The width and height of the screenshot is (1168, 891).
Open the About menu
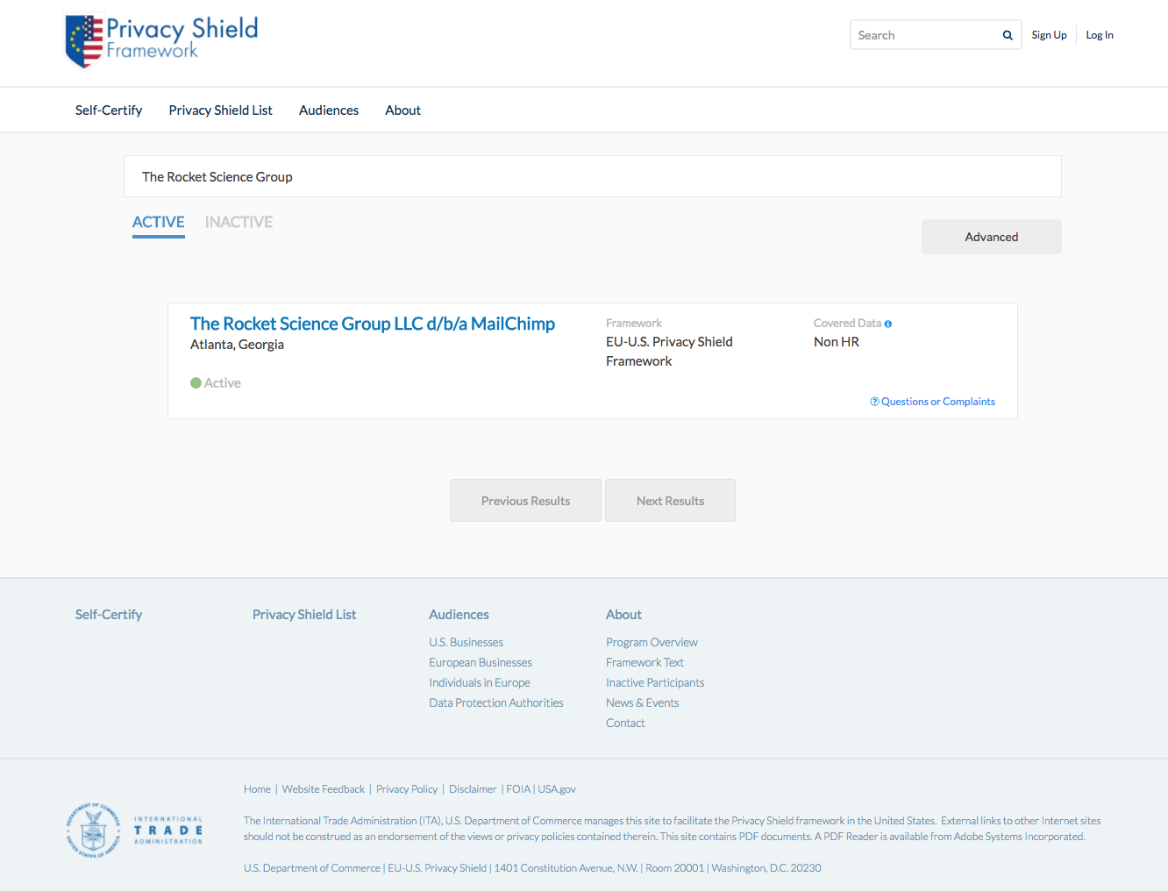[x=403, y=110]
